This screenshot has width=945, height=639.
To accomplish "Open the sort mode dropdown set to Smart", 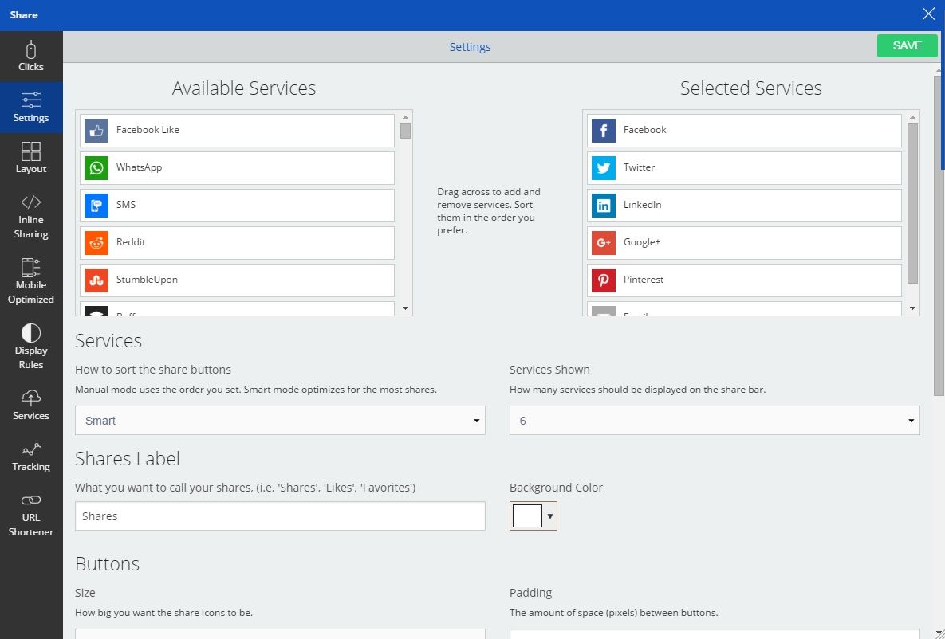I will pyautogui.click(x=279, y=420).
